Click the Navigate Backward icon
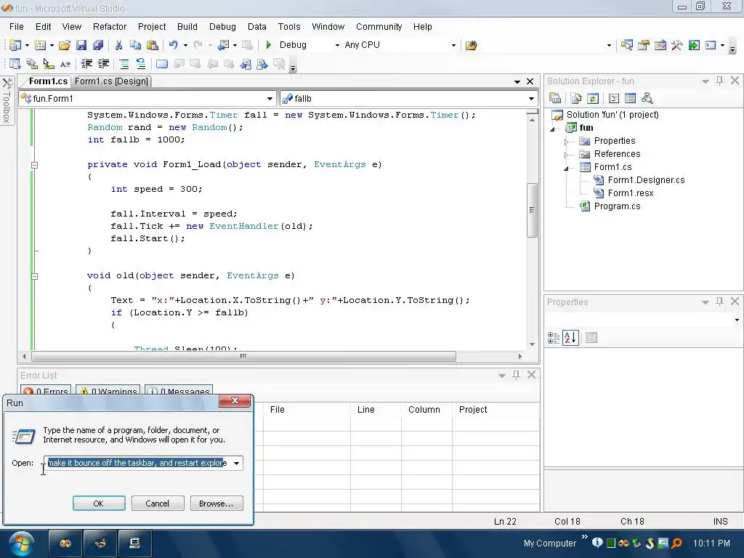The width and height of the screenshot is (744, 558). 223,45
